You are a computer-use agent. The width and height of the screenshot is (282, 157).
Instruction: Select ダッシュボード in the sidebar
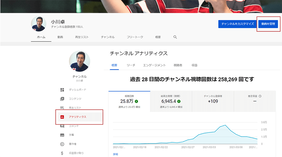[77, 90]
